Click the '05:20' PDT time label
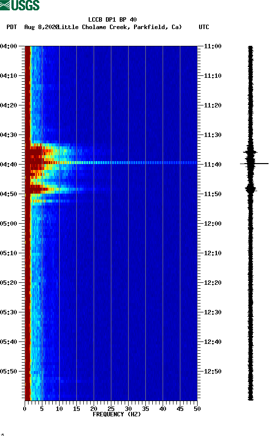 pos(8,283)
